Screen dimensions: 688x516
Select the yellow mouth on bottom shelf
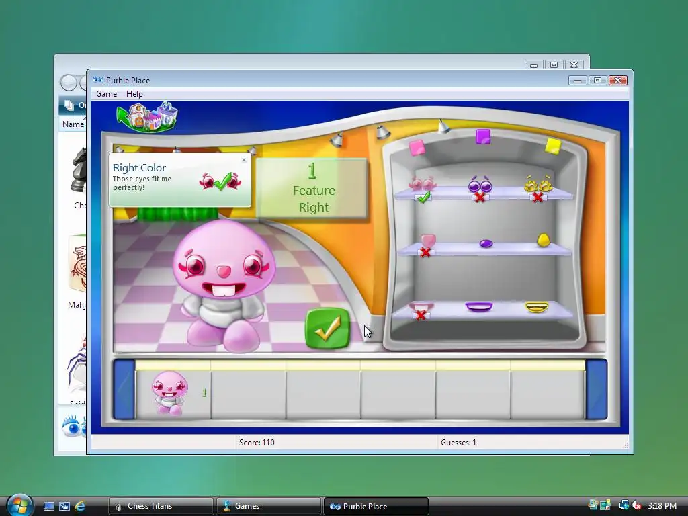pos(537,306)
